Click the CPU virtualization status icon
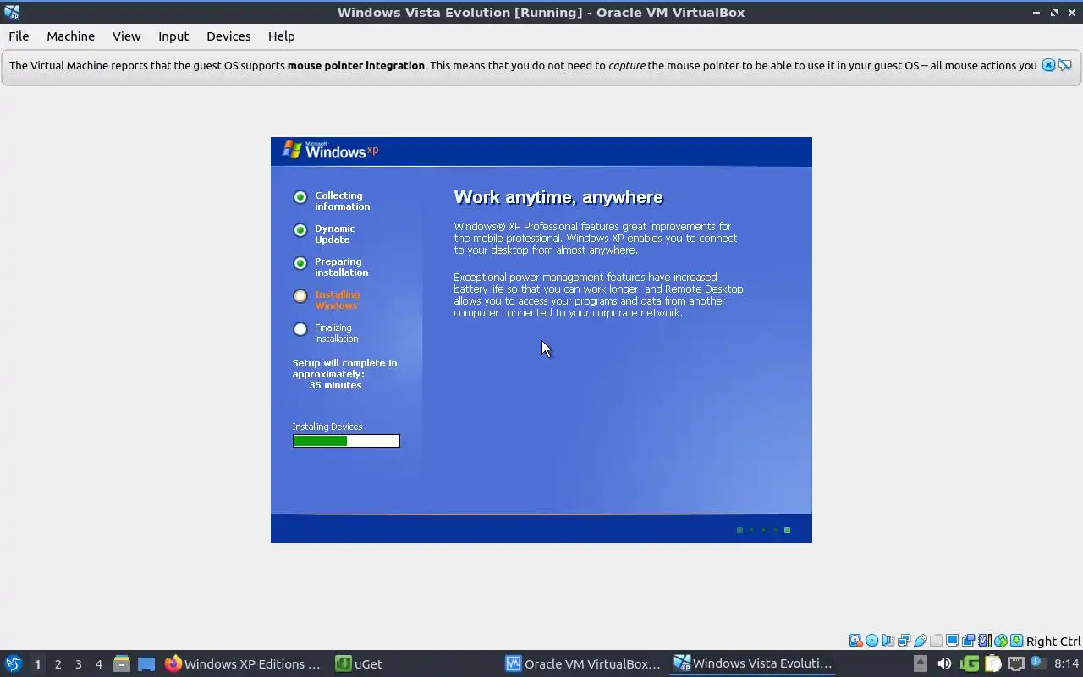This screenshot has width=1083, height=677. pos(984,641)
